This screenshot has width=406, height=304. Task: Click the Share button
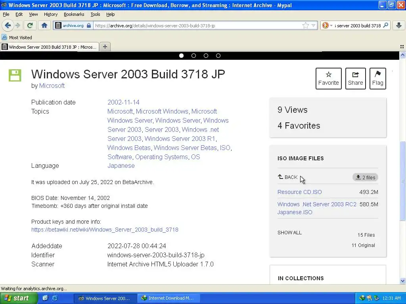[x=356, y=79]
